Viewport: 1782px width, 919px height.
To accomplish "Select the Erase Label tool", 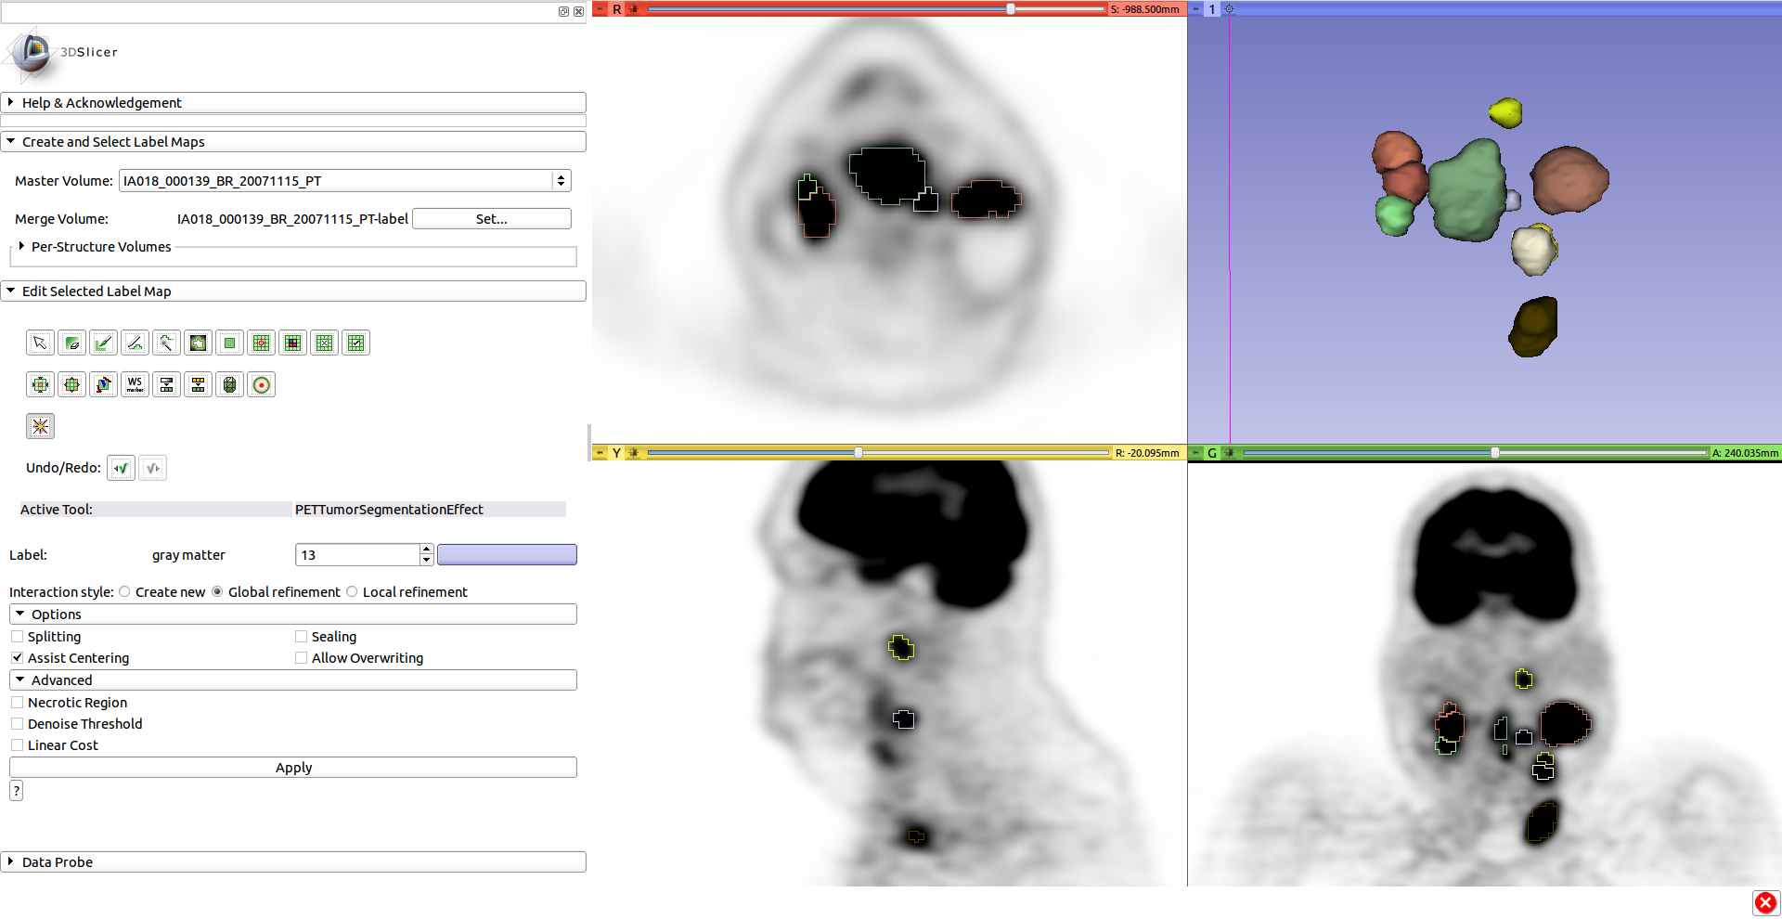I will (72, 343).
